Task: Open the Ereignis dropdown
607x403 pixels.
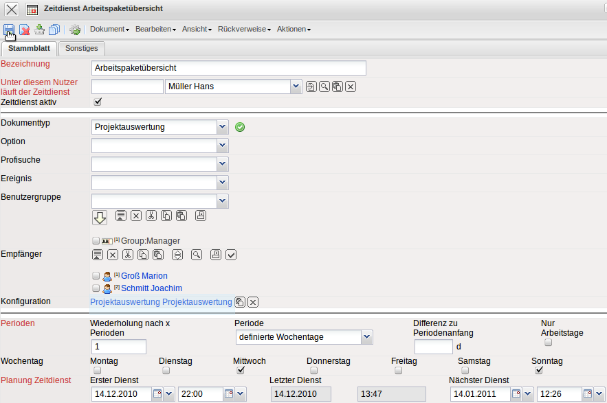Action: tap(222, 183)
